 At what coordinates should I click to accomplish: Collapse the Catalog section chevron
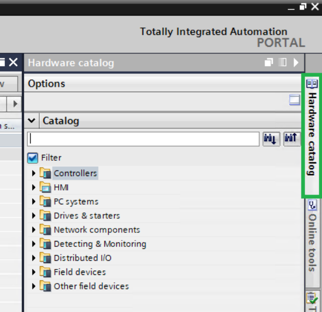click(x=32, y=120)
